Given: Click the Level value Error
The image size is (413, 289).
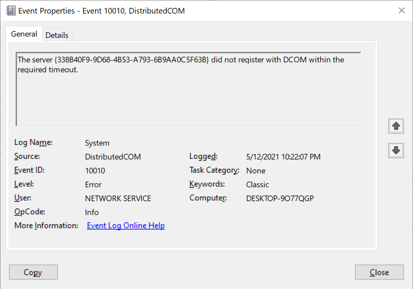Looking at the screenshot, I should click(93, 184).
